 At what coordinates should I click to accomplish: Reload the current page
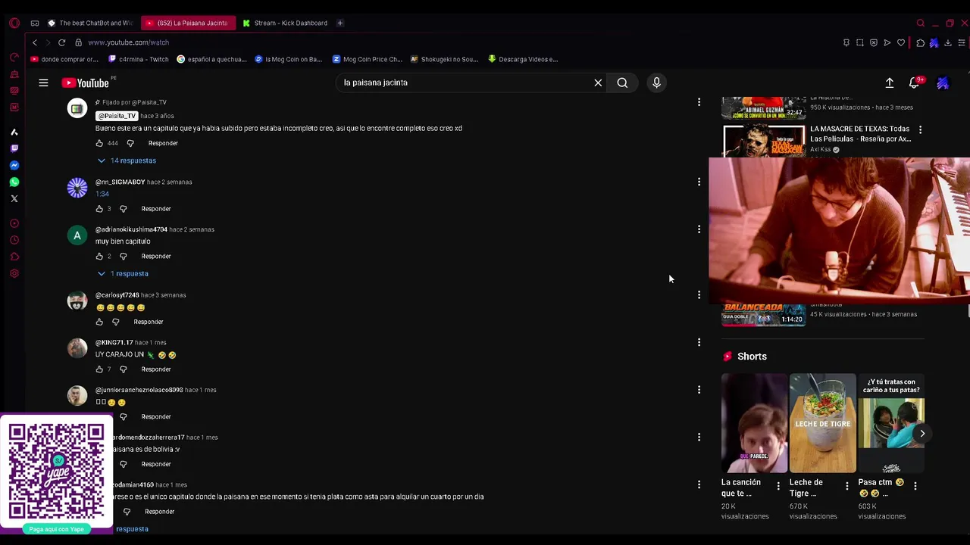click(61, 42)
